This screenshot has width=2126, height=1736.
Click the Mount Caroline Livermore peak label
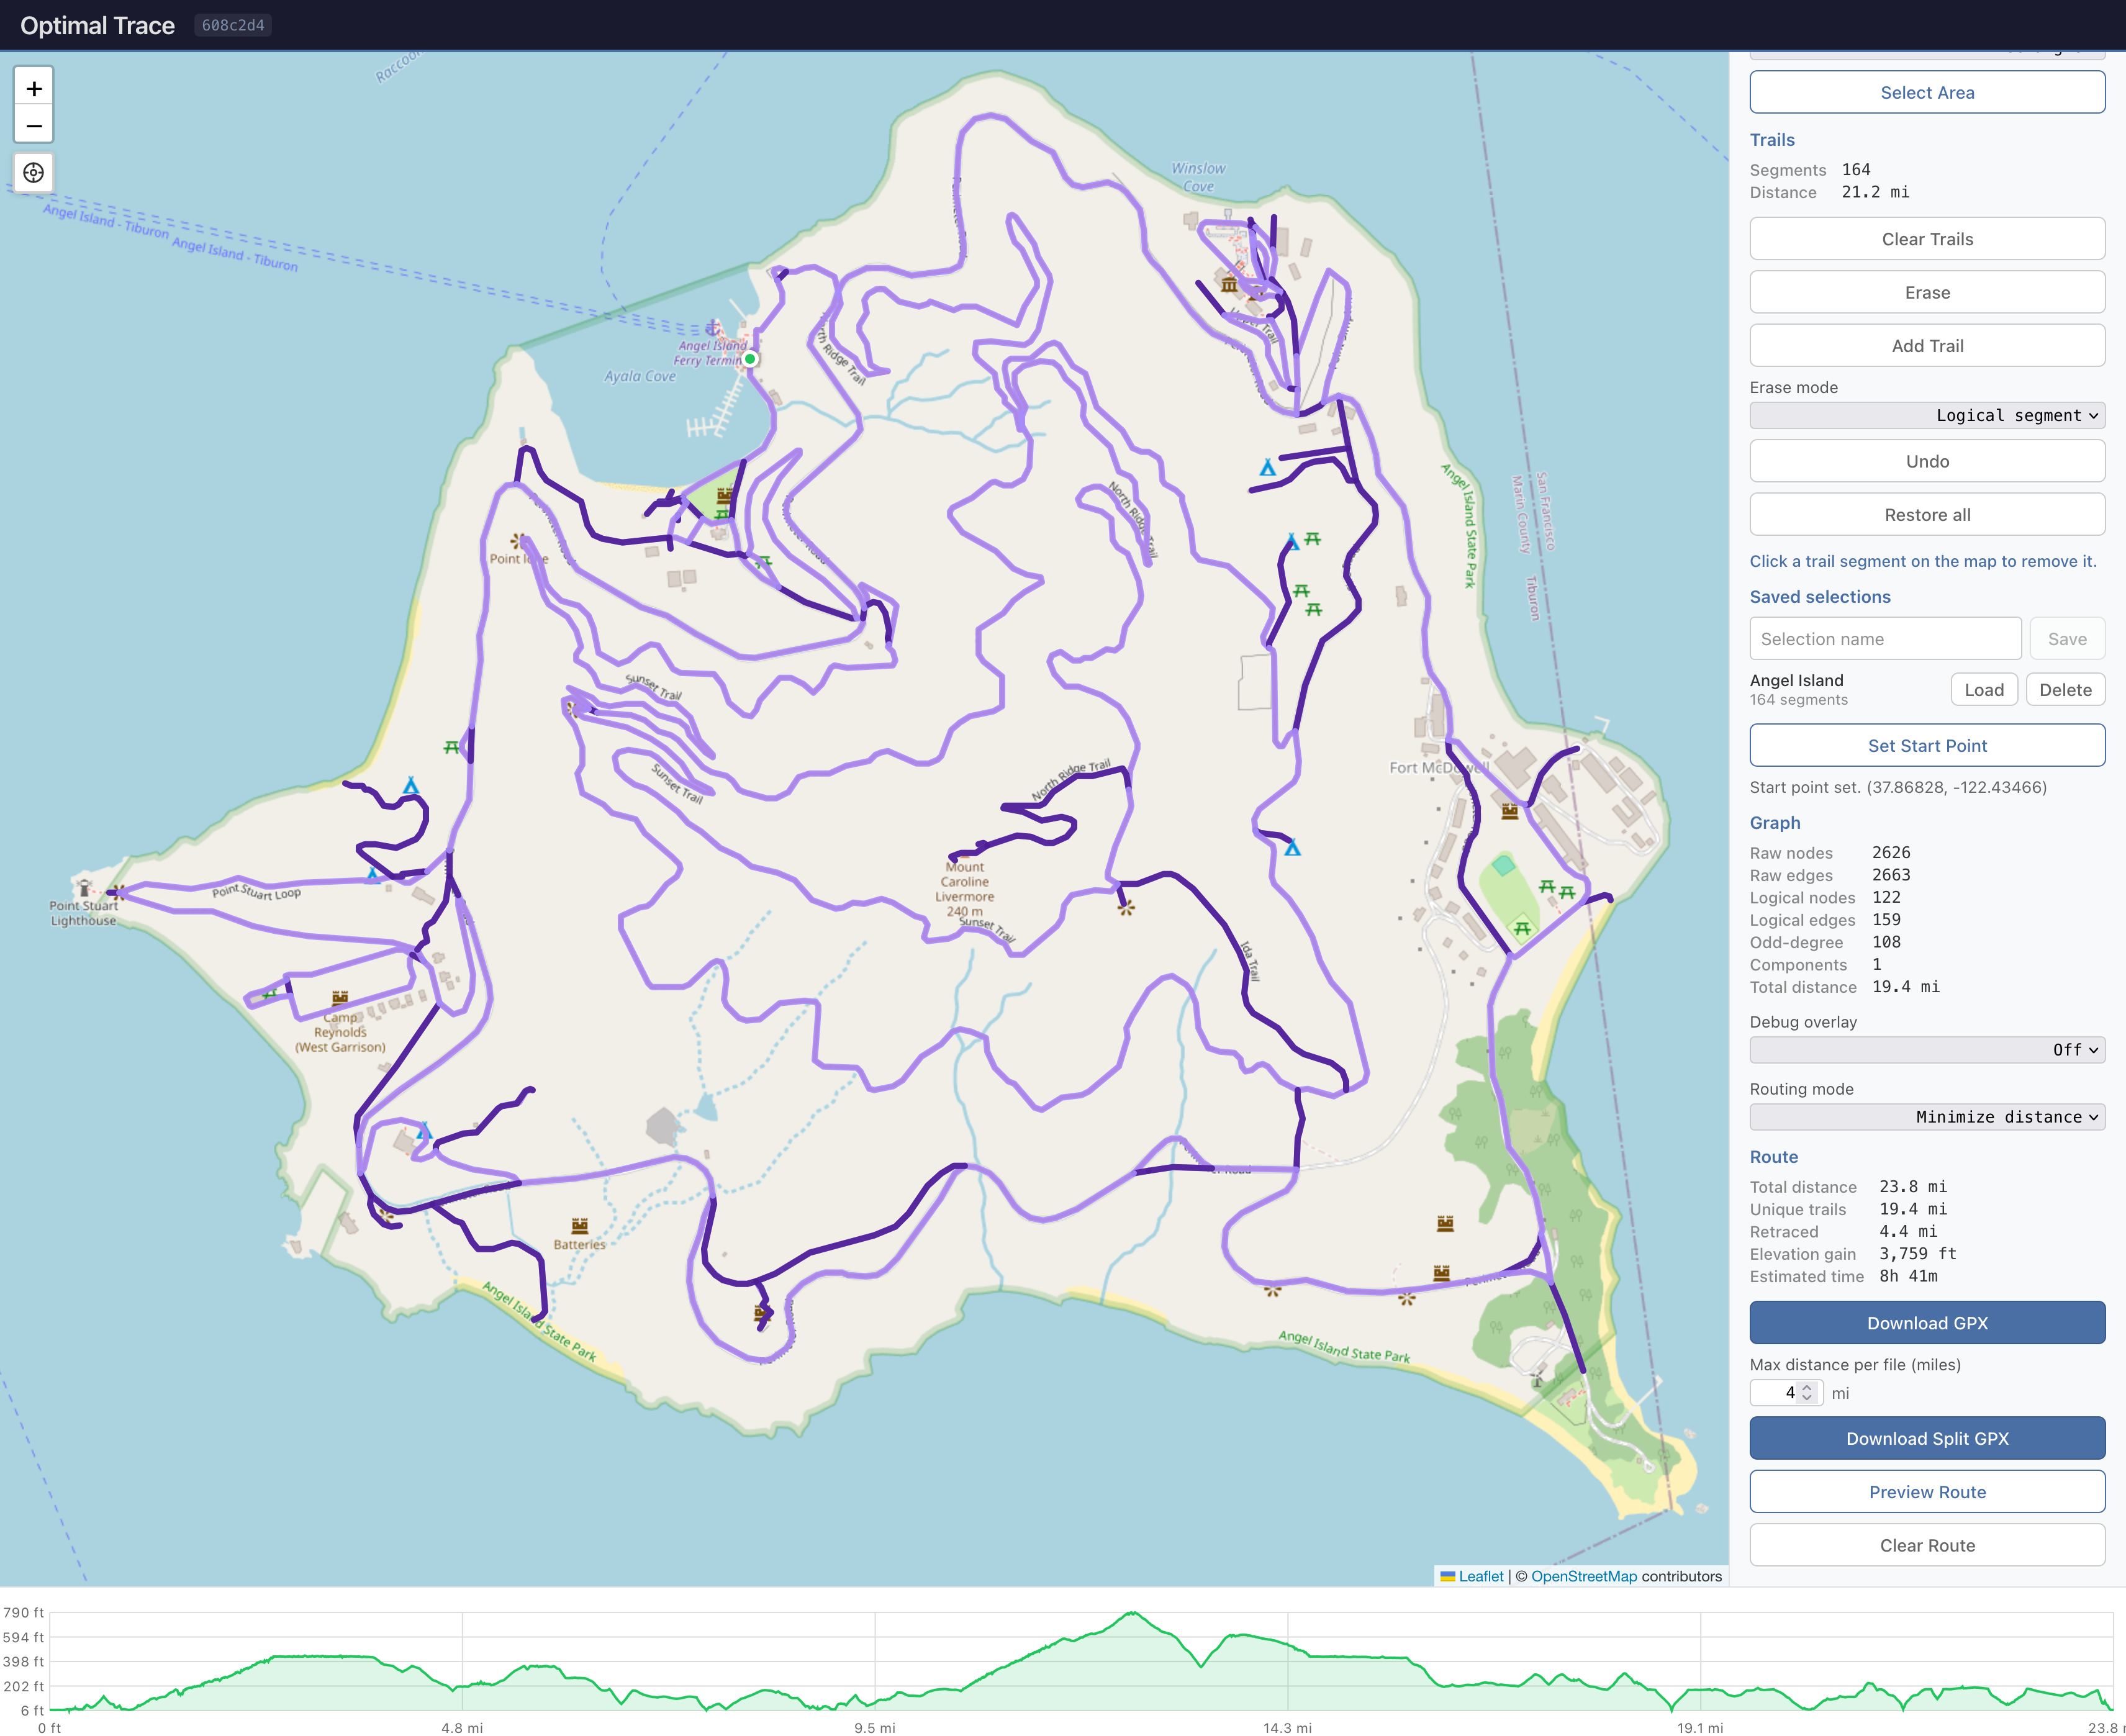[964, 889]
